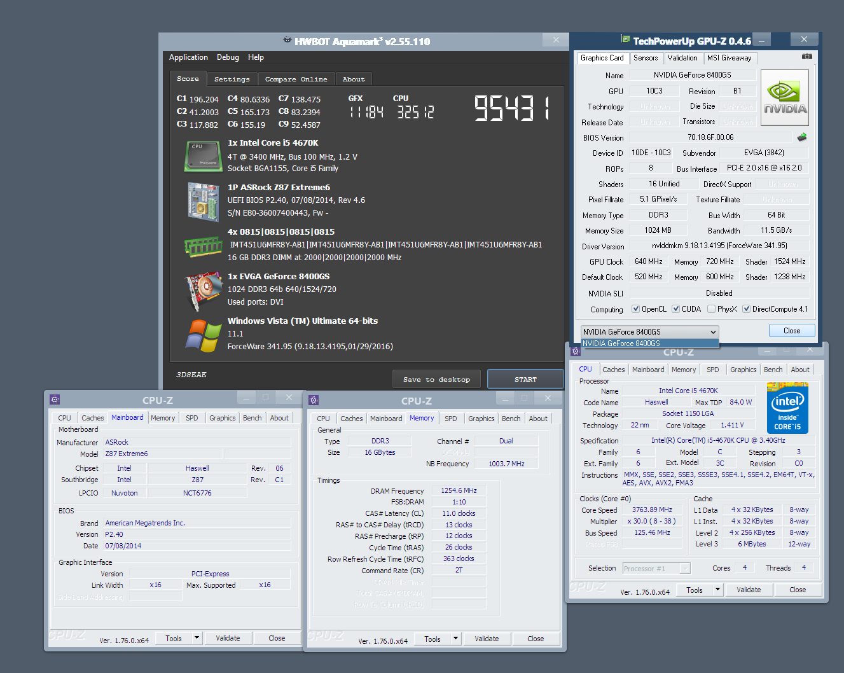
Task: Click the GPU-Z Name field showing GeForce 8400GS
Action: (693, 75)
